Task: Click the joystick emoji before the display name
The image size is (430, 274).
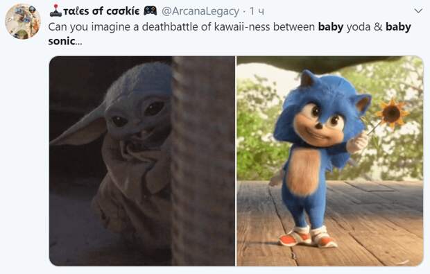Action: click(x=56, y=10)
